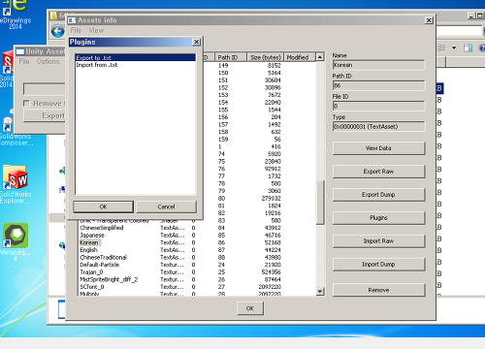Click the File ID field
Screen dimensions: 485x349
378,106
